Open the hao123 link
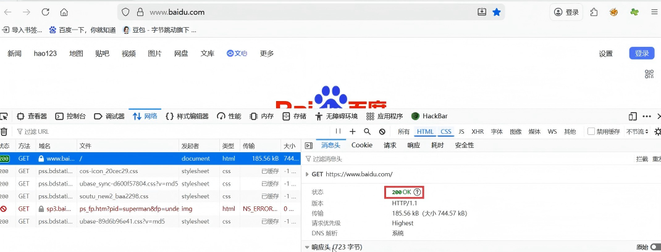 click(45, 54)
